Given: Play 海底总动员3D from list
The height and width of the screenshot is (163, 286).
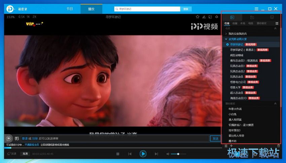Looking at the screenshot, I should click(x=238, y=98).
